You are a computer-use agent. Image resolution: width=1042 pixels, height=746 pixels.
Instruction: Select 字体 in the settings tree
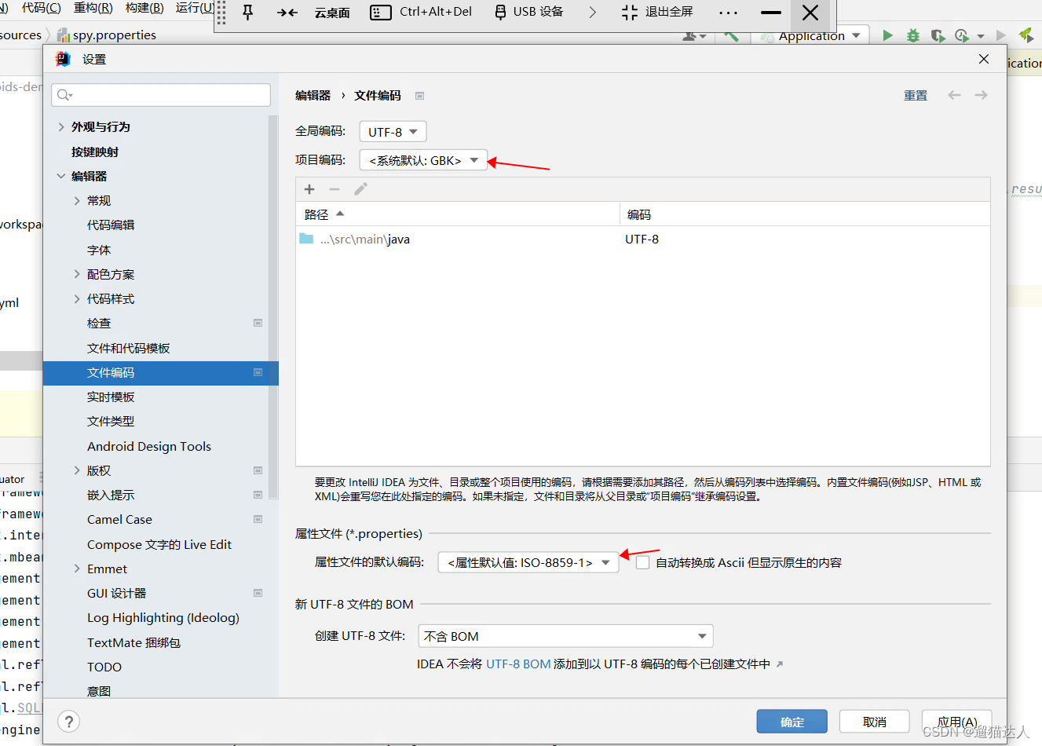[99, 250]
